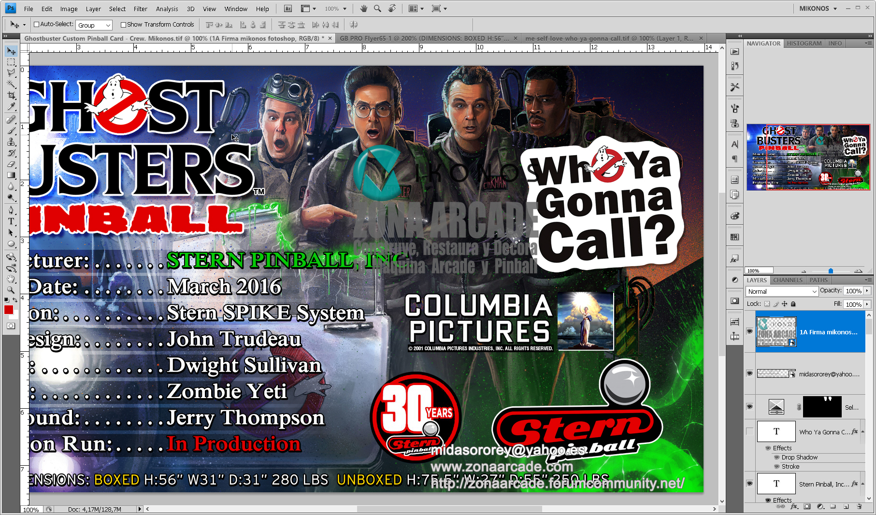This screenshot has width=876, height=515.
Task: Select the Polygonal Lasso tool
Action: 11,73
